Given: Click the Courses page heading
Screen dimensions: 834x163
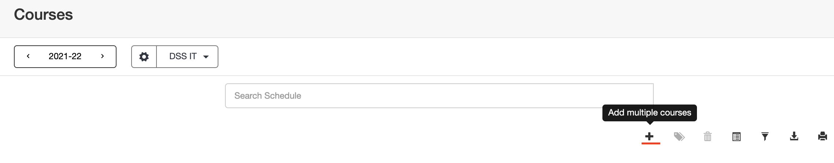Looking at the screenshot, I should [43, 15].
